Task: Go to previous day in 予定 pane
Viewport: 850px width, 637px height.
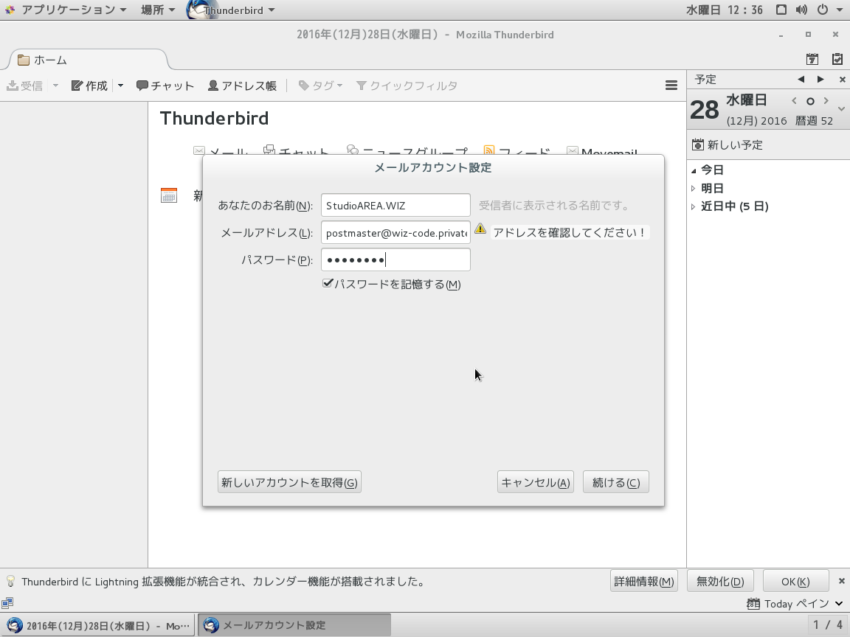Action: (801, 79)
